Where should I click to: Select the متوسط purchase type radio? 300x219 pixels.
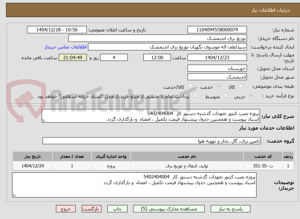click(x=226, y=95)
